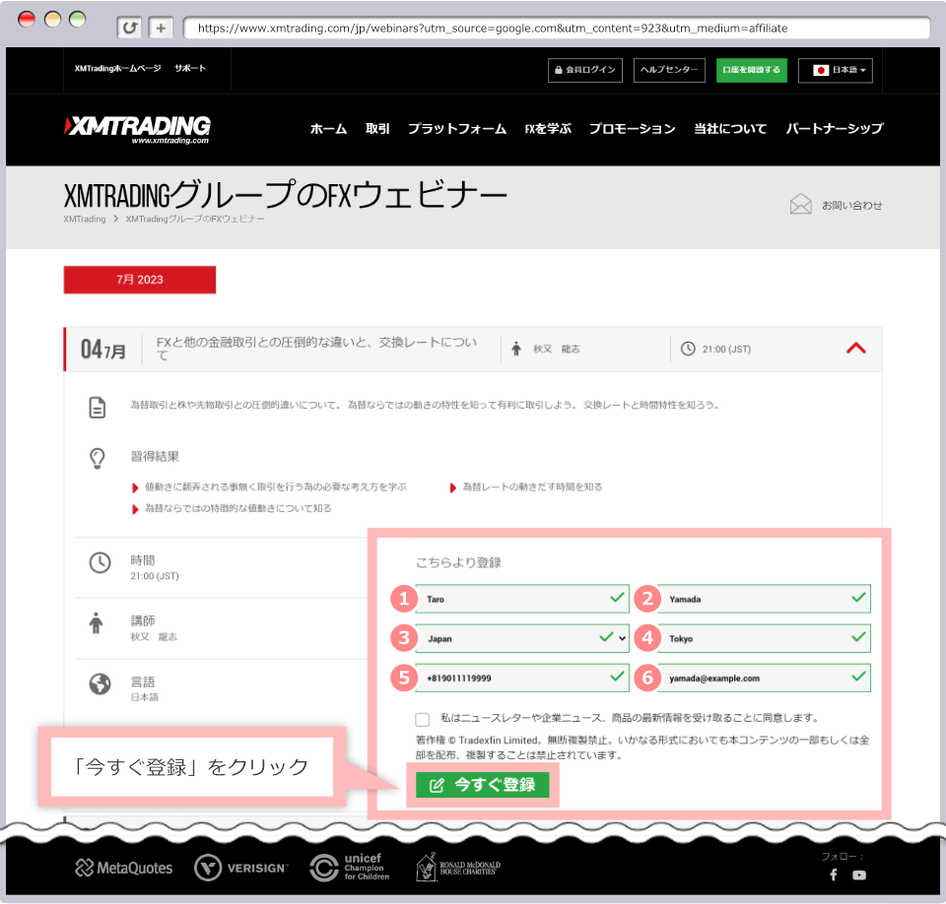Click the MetaQuotes footer logo
This screenshot has height=904, width=946.
[x=123, y=868]
